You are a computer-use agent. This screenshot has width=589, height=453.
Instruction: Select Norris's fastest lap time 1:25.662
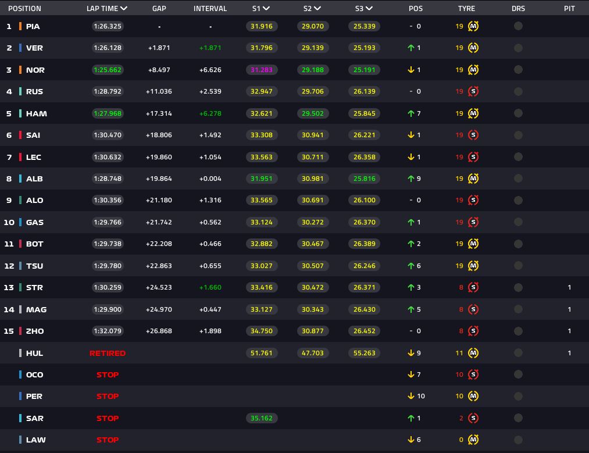(x=107, y=70)
